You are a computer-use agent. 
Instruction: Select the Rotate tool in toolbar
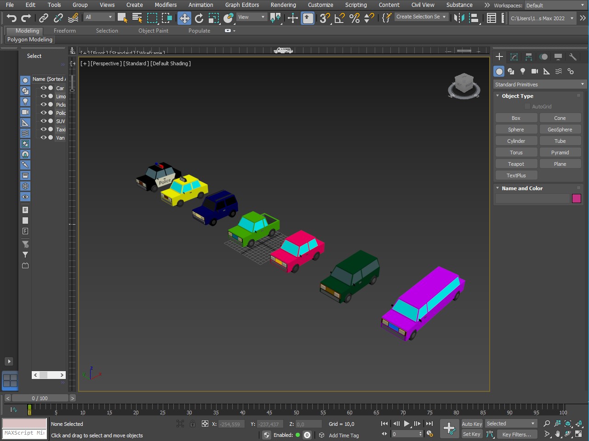point(199,18)
